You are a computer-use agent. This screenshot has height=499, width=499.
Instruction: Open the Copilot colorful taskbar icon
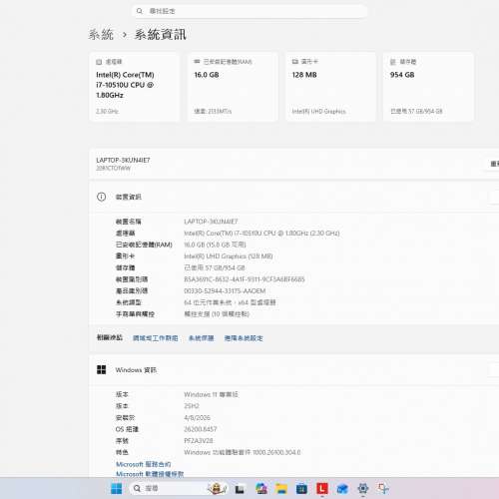point(261,488)
